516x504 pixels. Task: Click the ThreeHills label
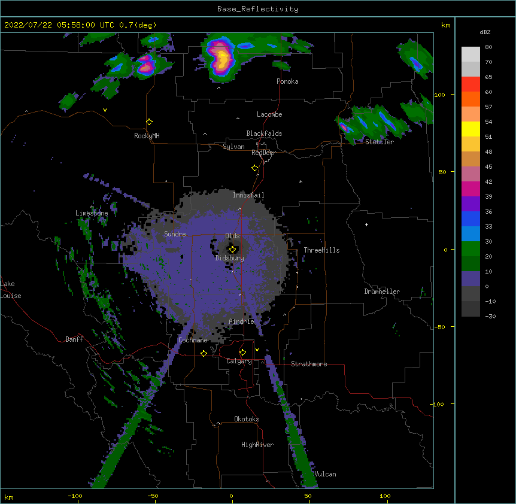(x=321, y=250)
